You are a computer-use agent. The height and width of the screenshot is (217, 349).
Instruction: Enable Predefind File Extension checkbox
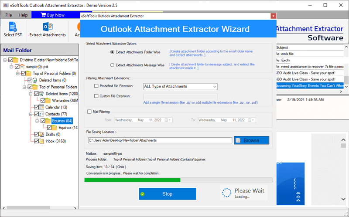[96, 86]
